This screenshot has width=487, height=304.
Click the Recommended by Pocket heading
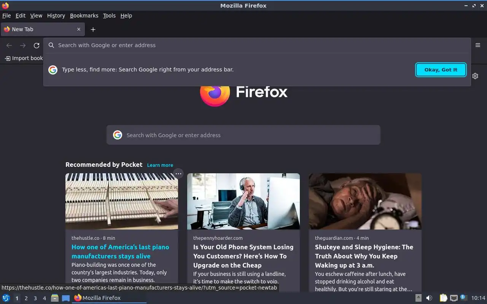point(104,165)
